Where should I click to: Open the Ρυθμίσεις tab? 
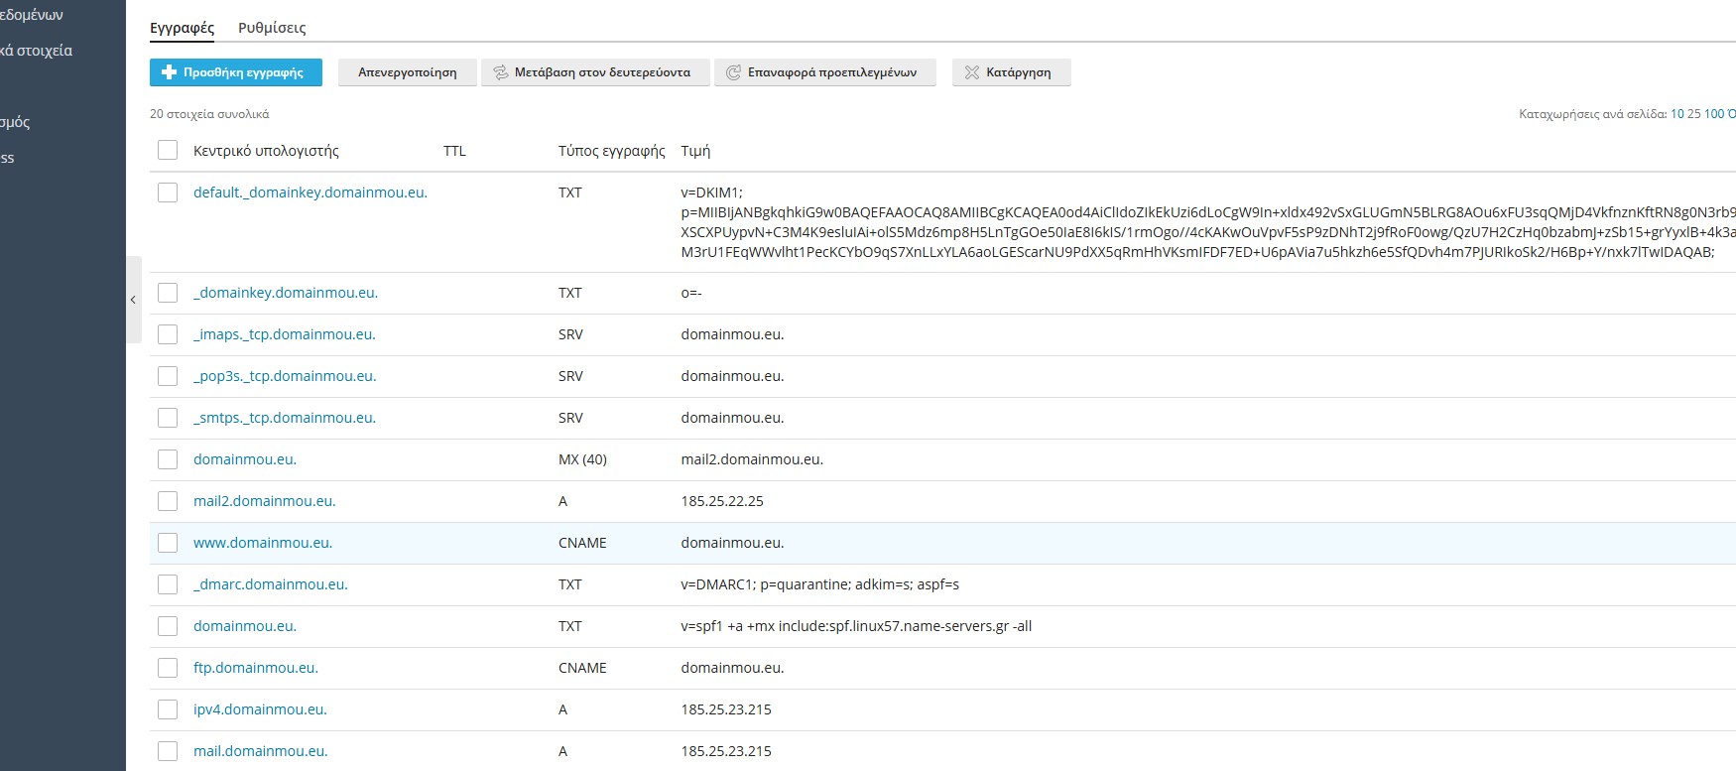(272, 28)
